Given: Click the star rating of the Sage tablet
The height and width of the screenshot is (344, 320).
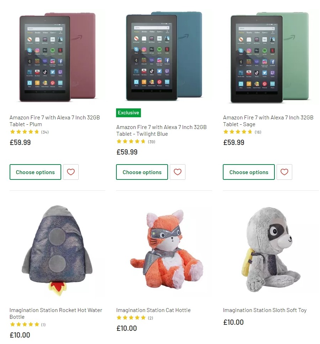Looking at the screenshot, I should 238,131.
